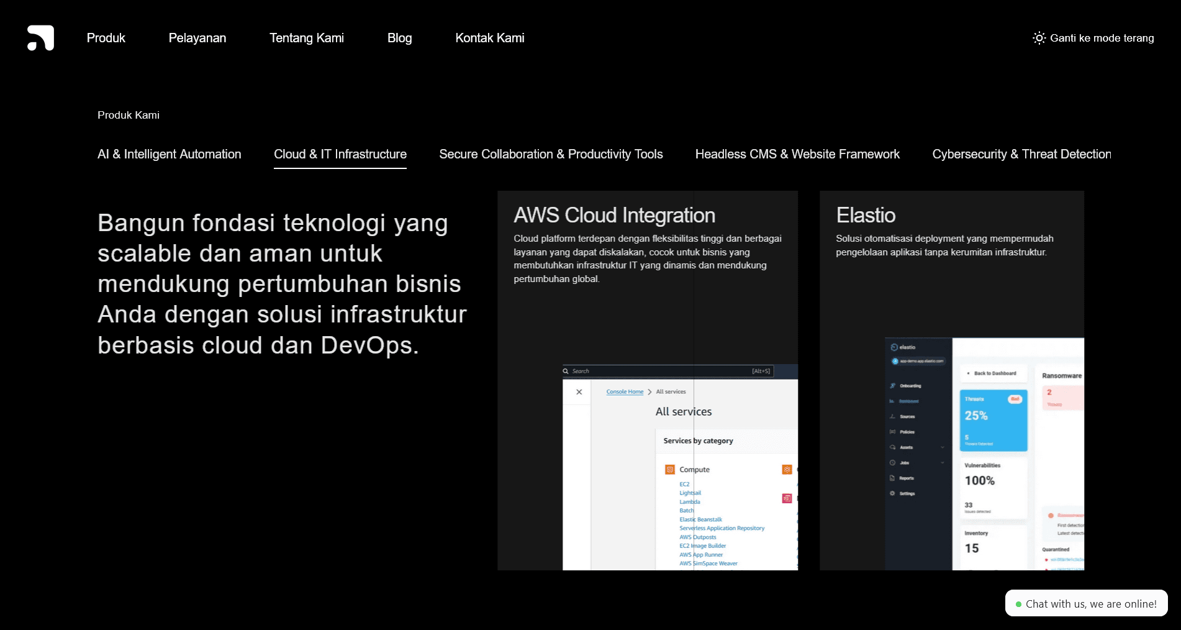Open the EC2 service link
The height and width of the screenshot is (630, 1181).
click(x=684, y=484)
